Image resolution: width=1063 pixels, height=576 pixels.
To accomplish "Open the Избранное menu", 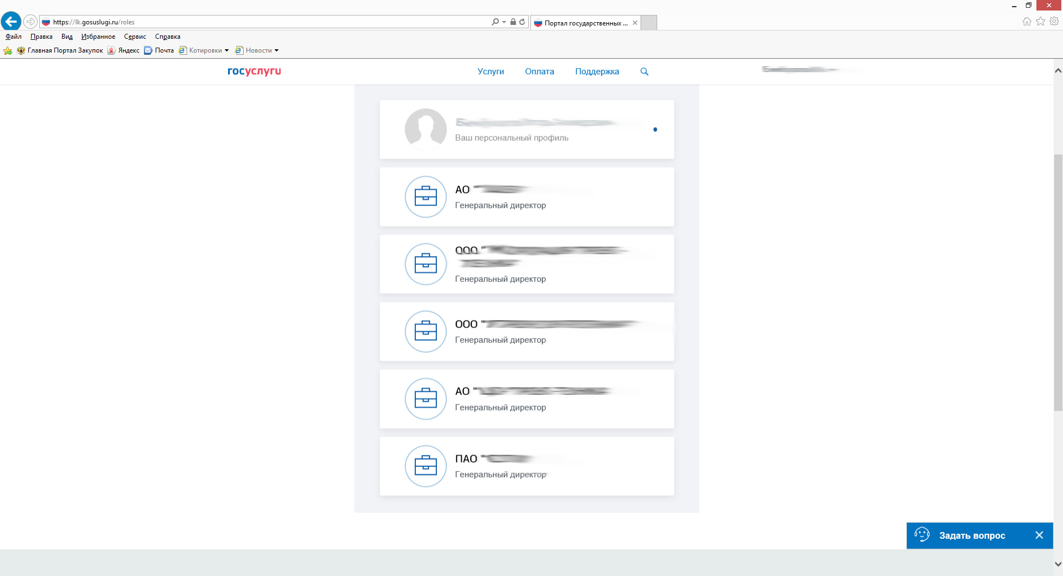I will pos(98,37).
